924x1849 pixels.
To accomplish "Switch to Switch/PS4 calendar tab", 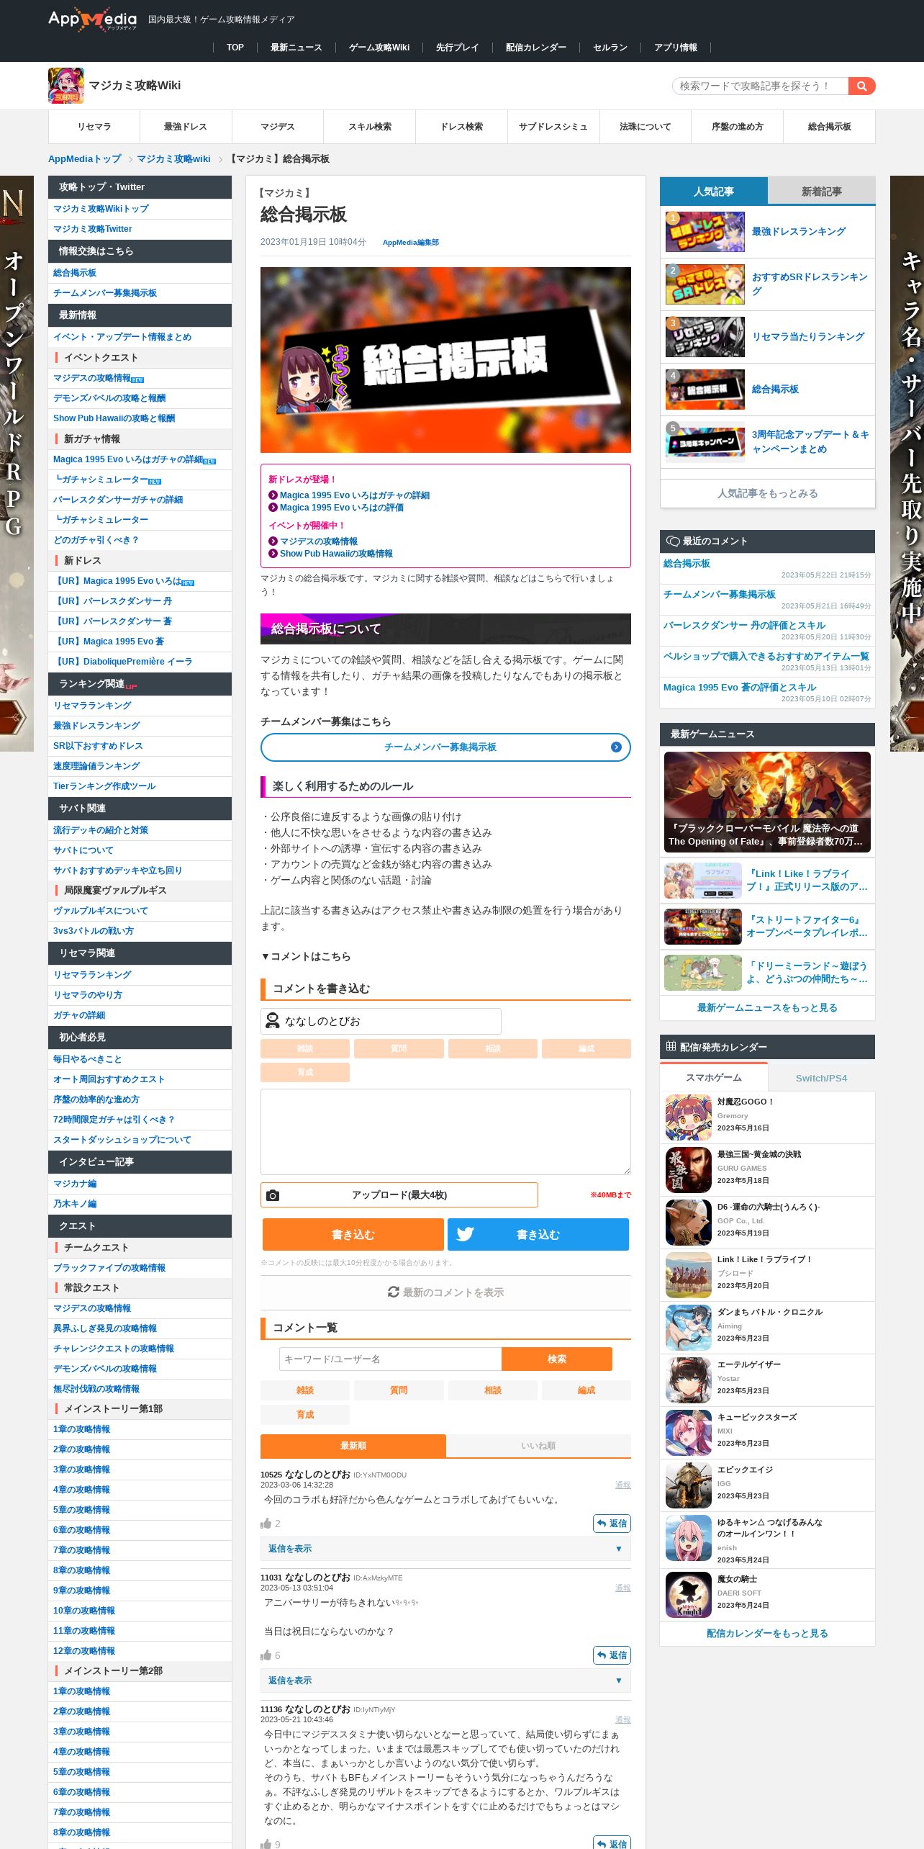I will click(x=822, y=1078).
